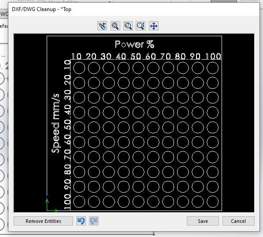Click the grayed-out redo arrow
Image resolution: width=263 pixels, height=237 pixels.
coord(94,221)
